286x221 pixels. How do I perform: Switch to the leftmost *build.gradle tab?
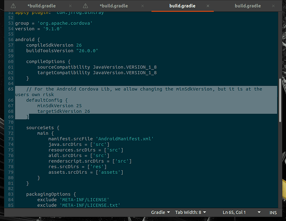pos(41,6)
